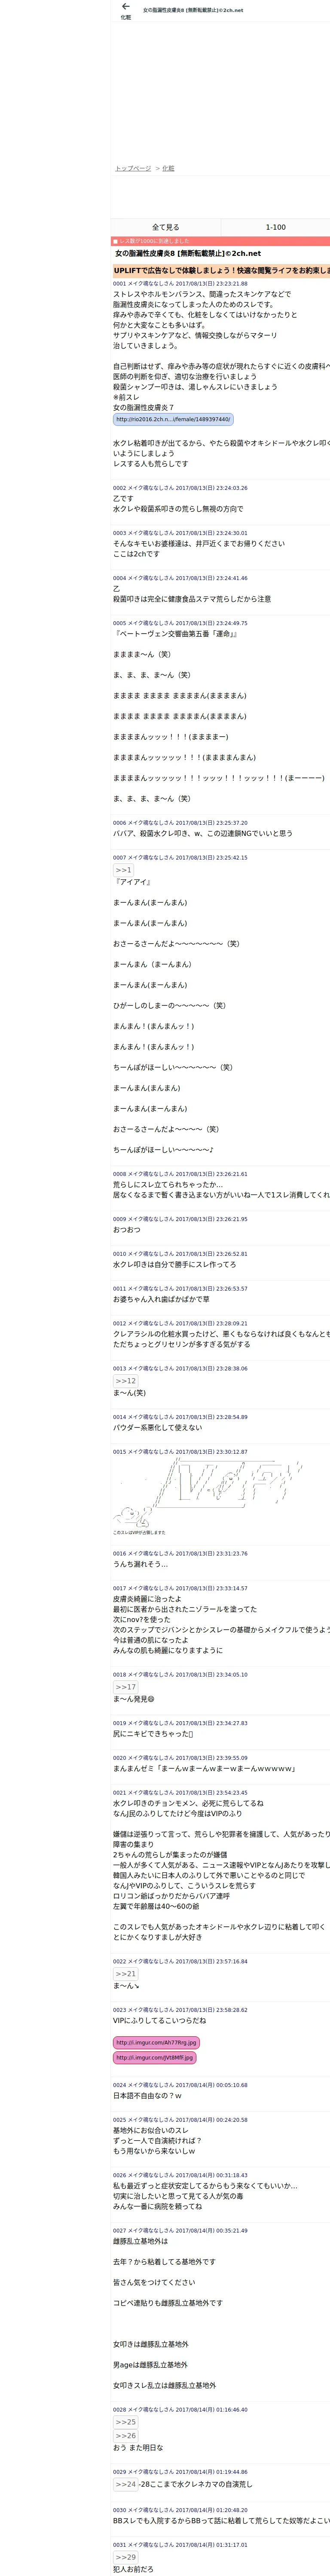Click the >>26 reply anchor in post 0028

coord(125,2435)
